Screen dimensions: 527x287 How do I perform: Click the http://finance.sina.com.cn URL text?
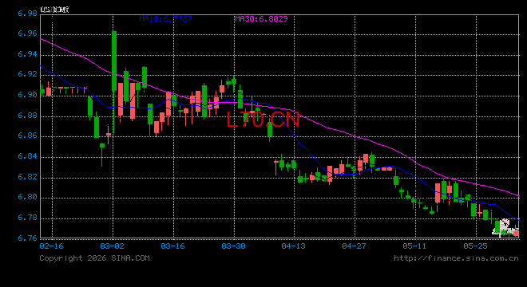(456, 258)
